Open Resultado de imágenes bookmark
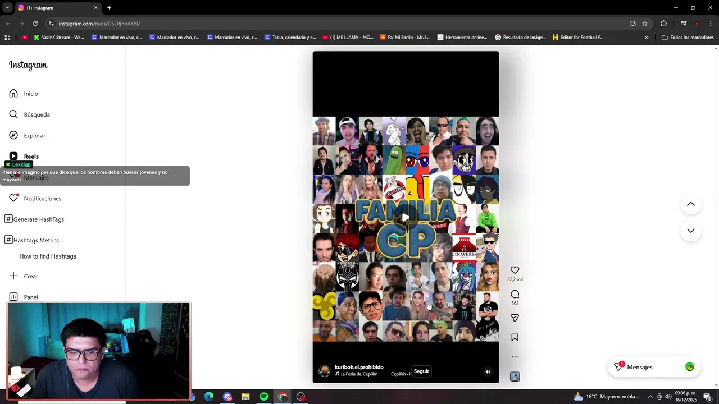 point(520,38)
